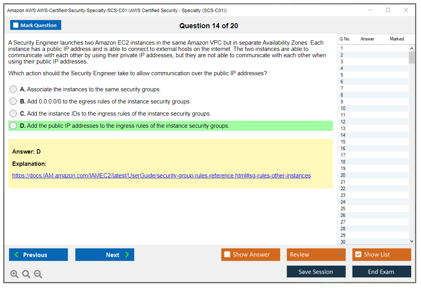Uncheck the Show List checkbox
The image size is (421, 288).
[x=358, y=255]
